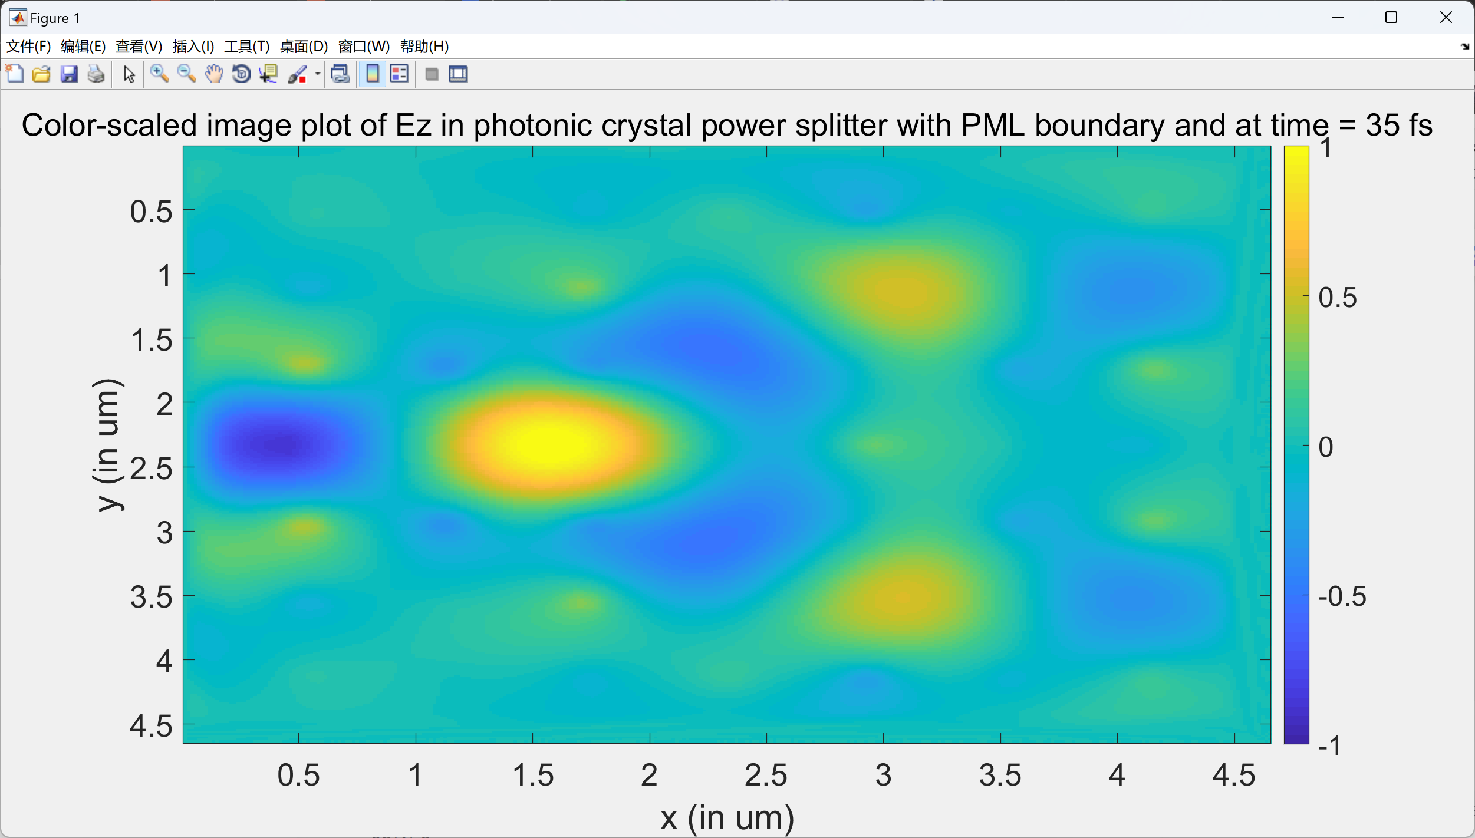Click the Show Plot Tools button
The image size is (1475, 838).
(x=459, y=74)
